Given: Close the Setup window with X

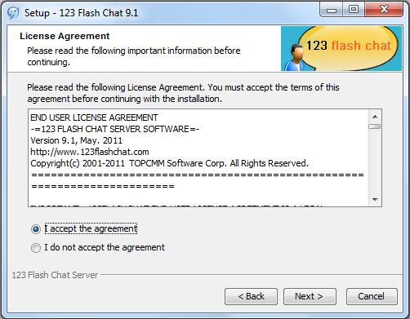Looking at the screenshot, I should [384, 10].
